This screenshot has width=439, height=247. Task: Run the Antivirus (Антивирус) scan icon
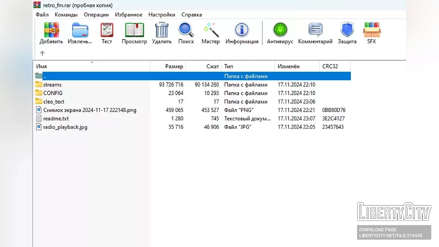[280, 30]
